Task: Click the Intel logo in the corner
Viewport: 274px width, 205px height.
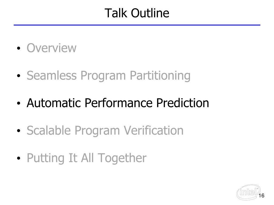Action: [x=249, y=192]
